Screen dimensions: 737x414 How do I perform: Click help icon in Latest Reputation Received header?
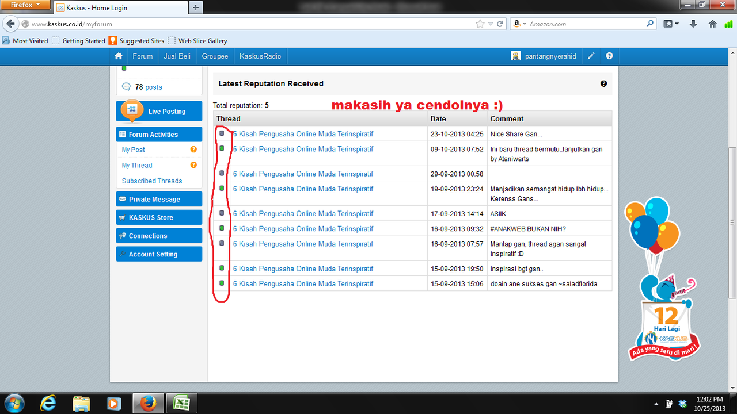(603, 83)
